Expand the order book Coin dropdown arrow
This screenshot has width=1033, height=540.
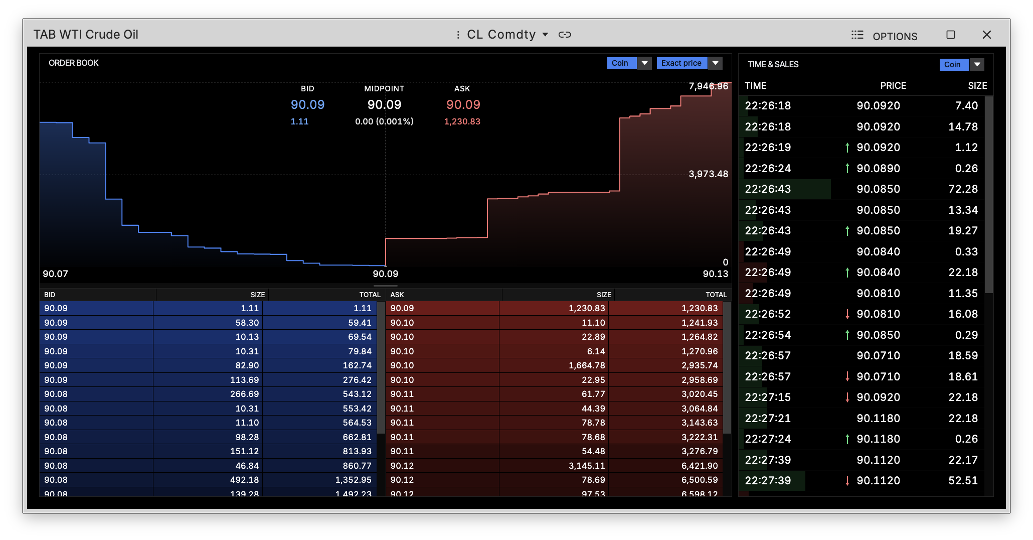point(645,63)
